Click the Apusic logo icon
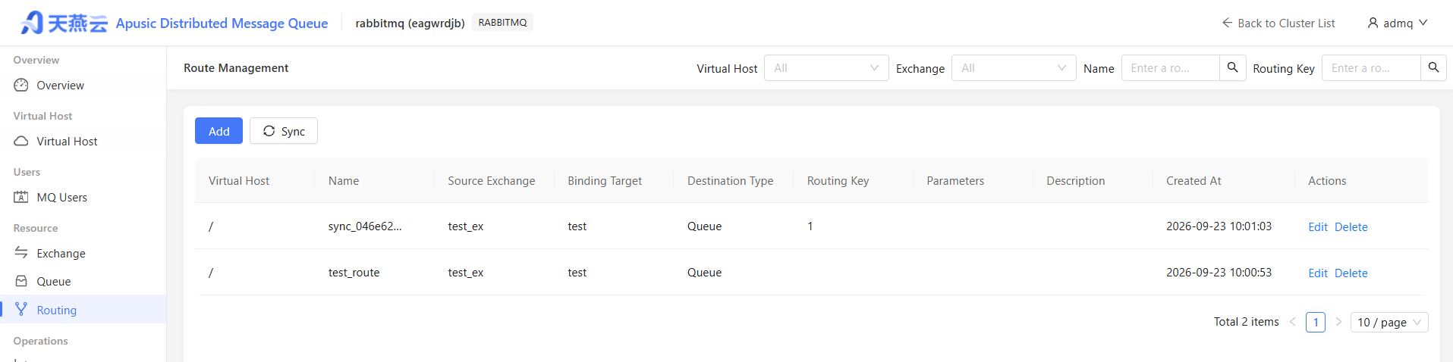1453x362 pixels. pyautogui.click(x=32, y=23)
